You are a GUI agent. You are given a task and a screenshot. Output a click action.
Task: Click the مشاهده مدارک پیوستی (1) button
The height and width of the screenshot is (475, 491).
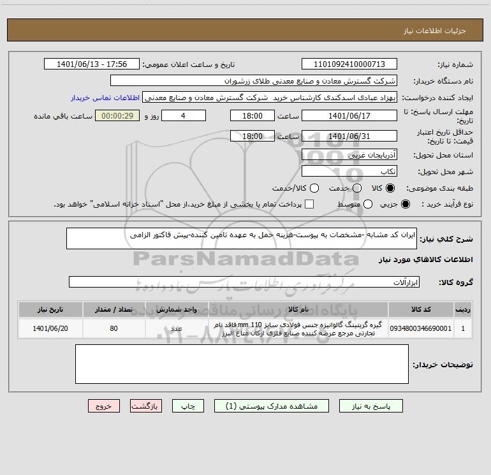tap(272, 406)
